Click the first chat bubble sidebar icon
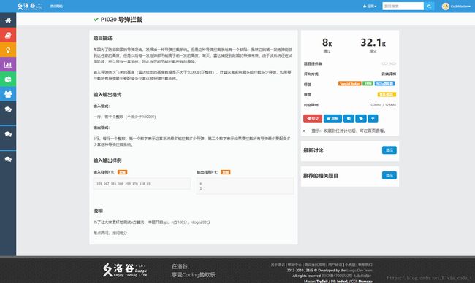 click(8, 109)
